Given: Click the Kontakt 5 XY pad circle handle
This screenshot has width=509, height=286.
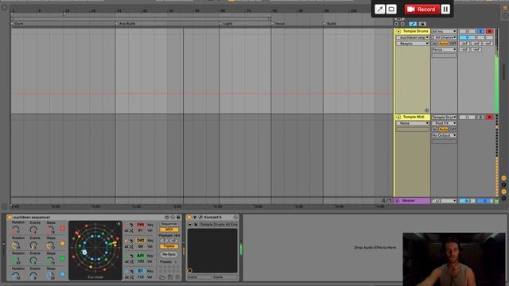Looking at the screenshot, I should tap(190, 270).
